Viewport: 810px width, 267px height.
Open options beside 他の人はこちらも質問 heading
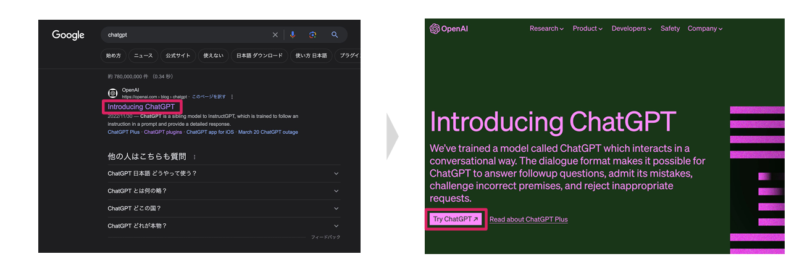tap(194, 157)
